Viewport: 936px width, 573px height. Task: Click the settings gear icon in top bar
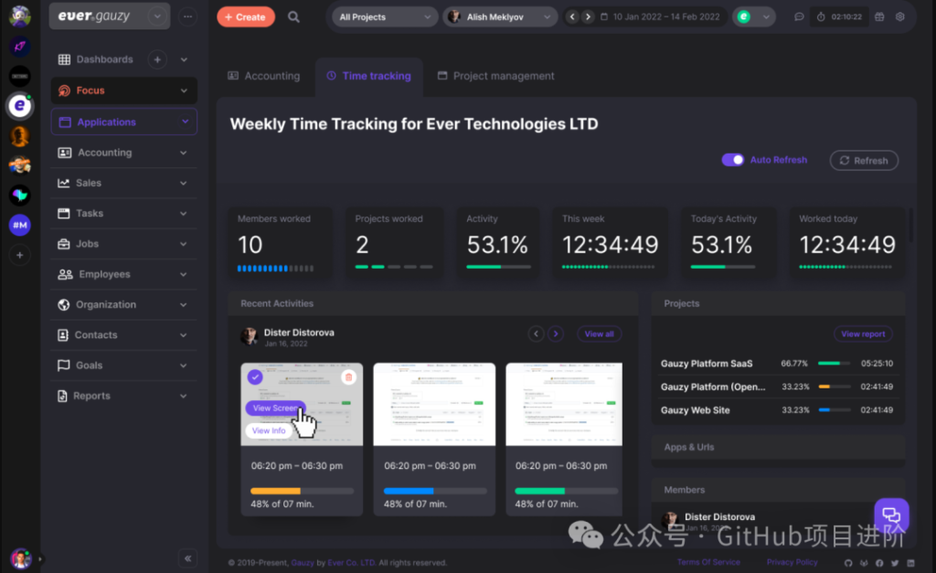coord(900,16)
